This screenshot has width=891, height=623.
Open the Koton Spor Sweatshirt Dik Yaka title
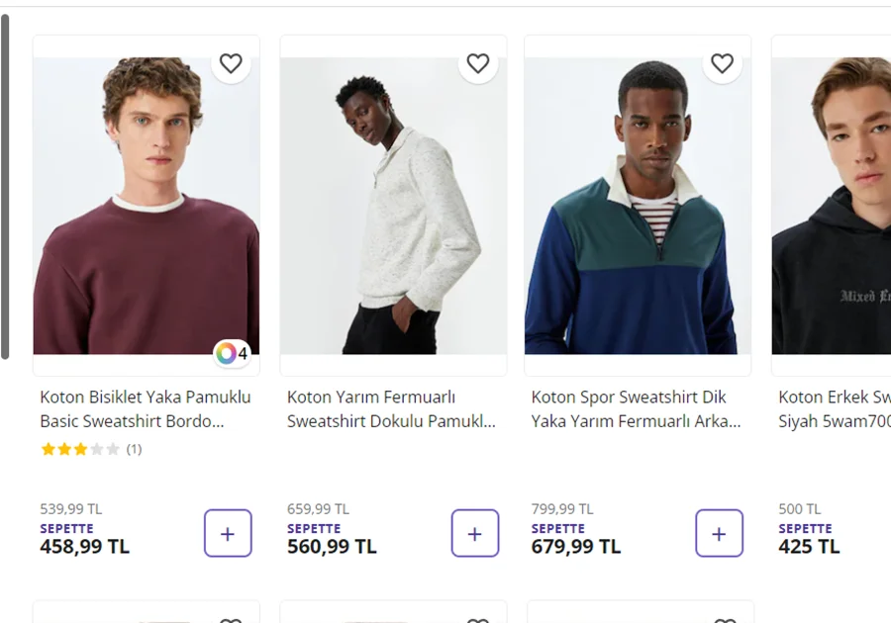pyautogui.click(x=636, y=408)
